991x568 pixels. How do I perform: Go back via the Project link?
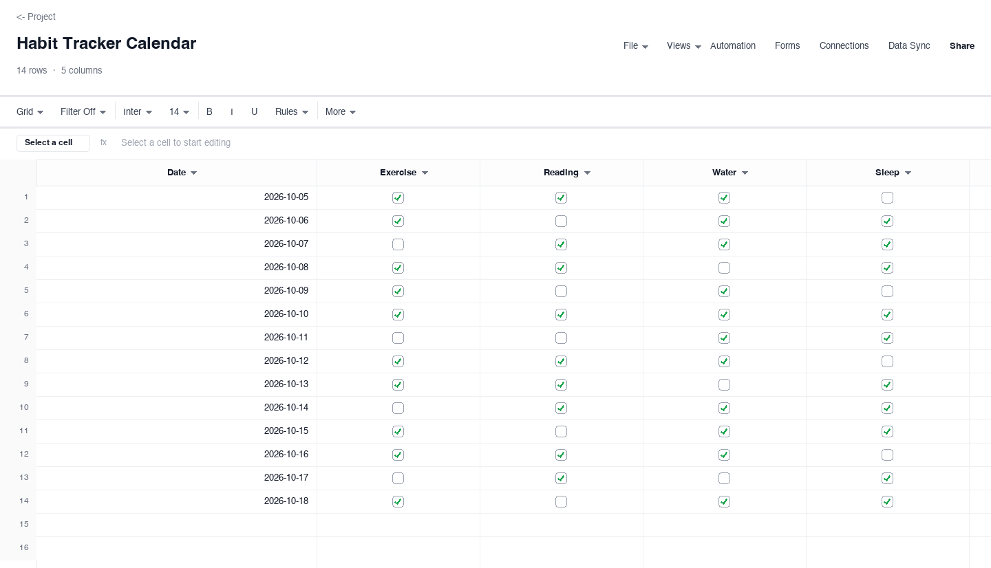click(x=36, y=17)
